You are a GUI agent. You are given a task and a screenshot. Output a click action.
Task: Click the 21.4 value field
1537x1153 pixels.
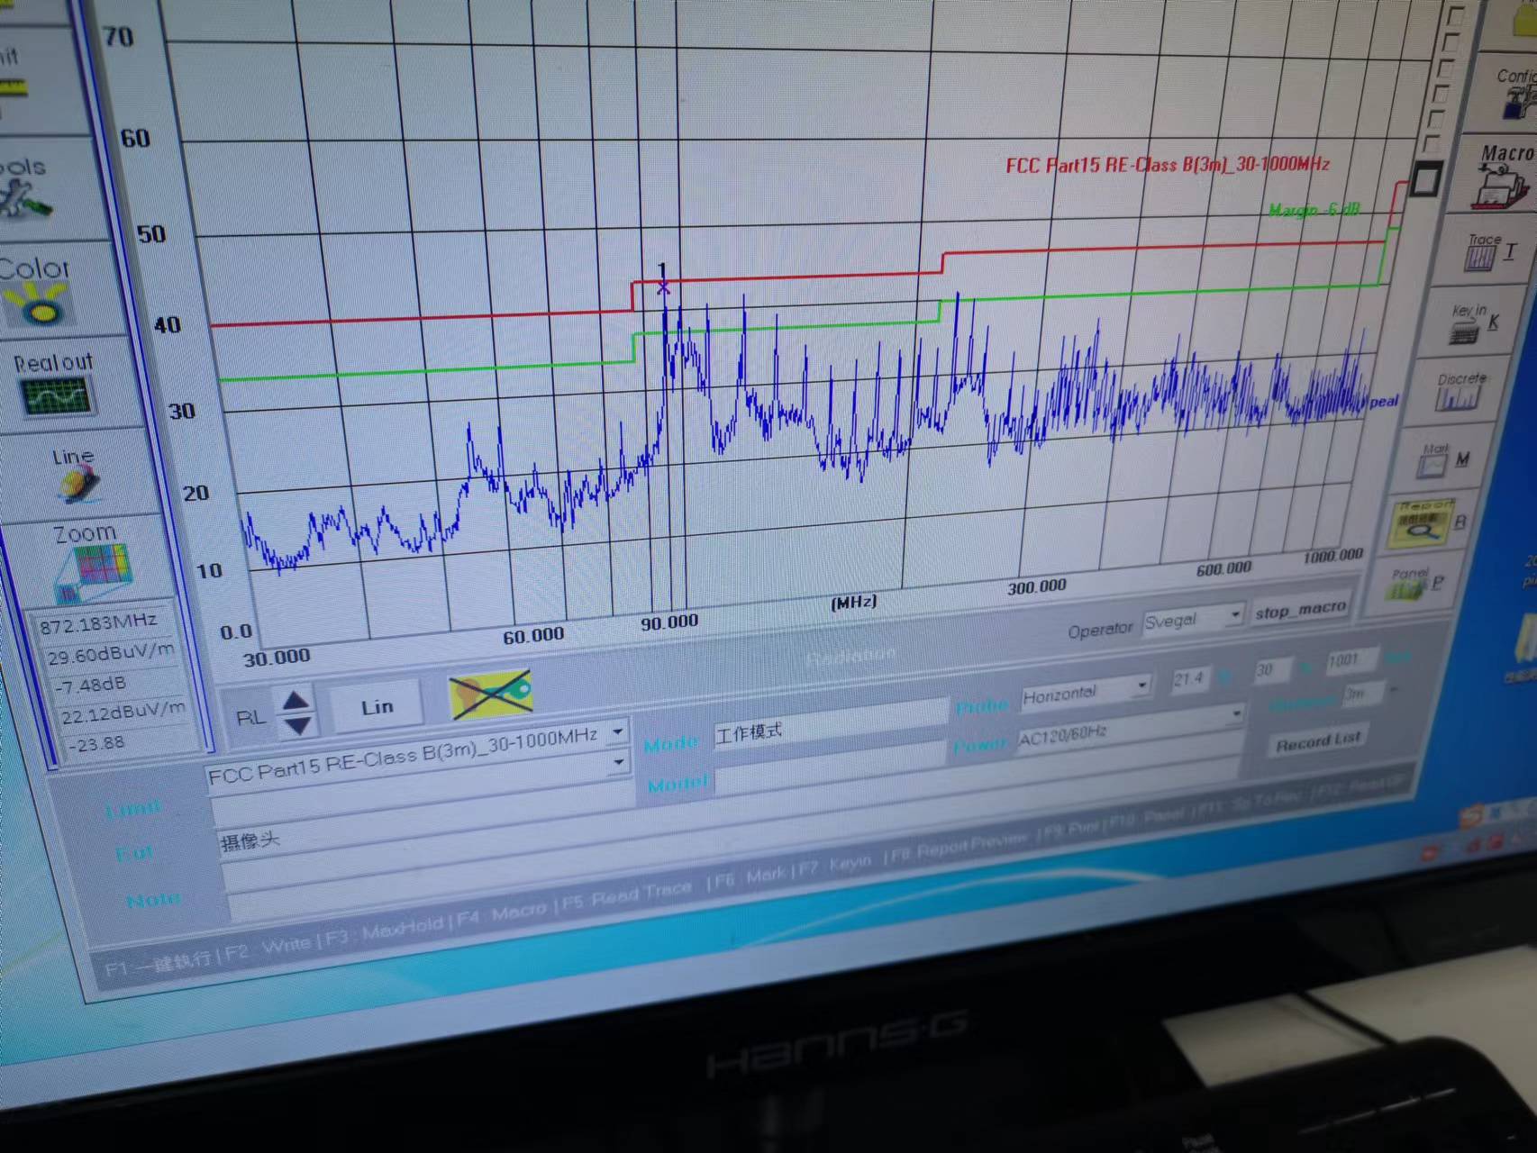click(1189, 678)
